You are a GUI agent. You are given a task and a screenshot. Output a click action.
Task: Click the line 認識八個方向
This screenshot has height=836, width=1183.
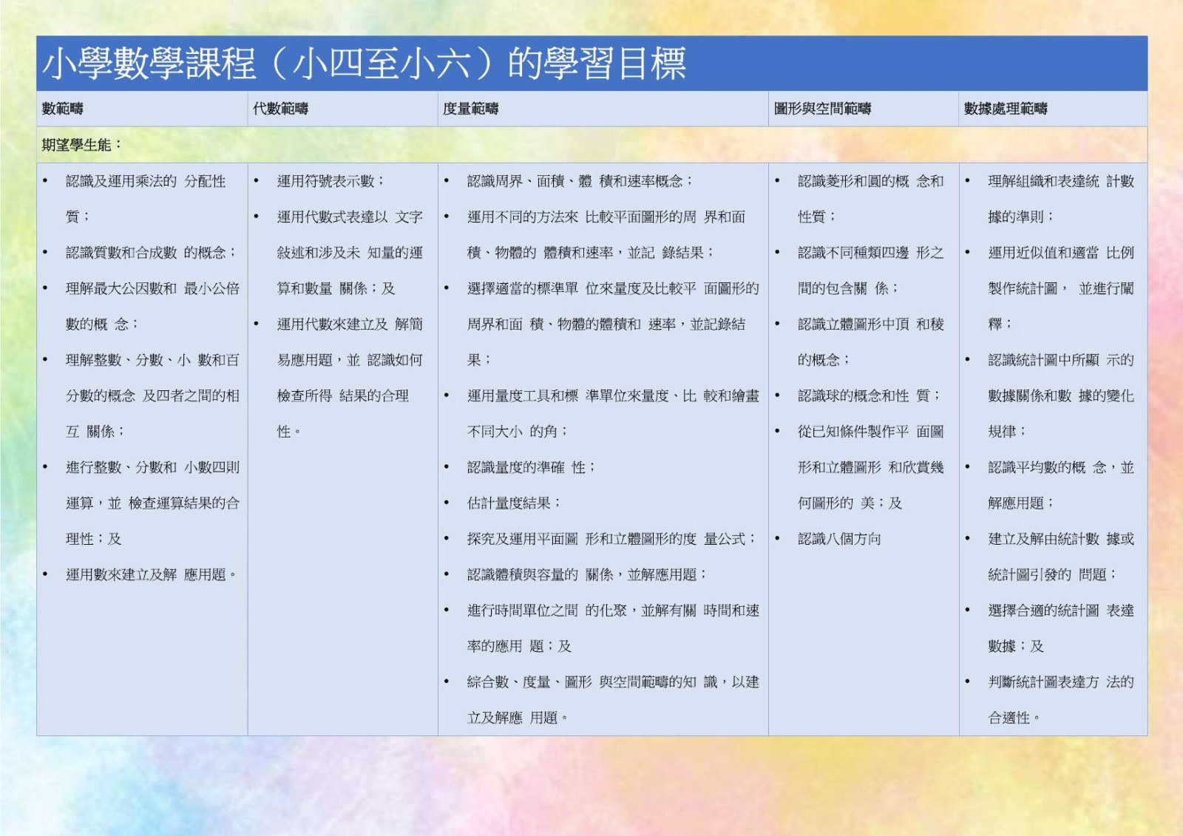pos(839,539)
